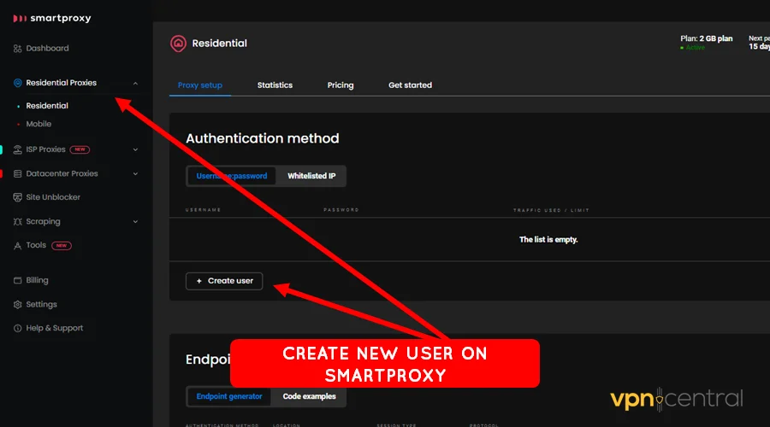
Task: Expand the ISP Proxies chevron
Action: tap(135, 149)
